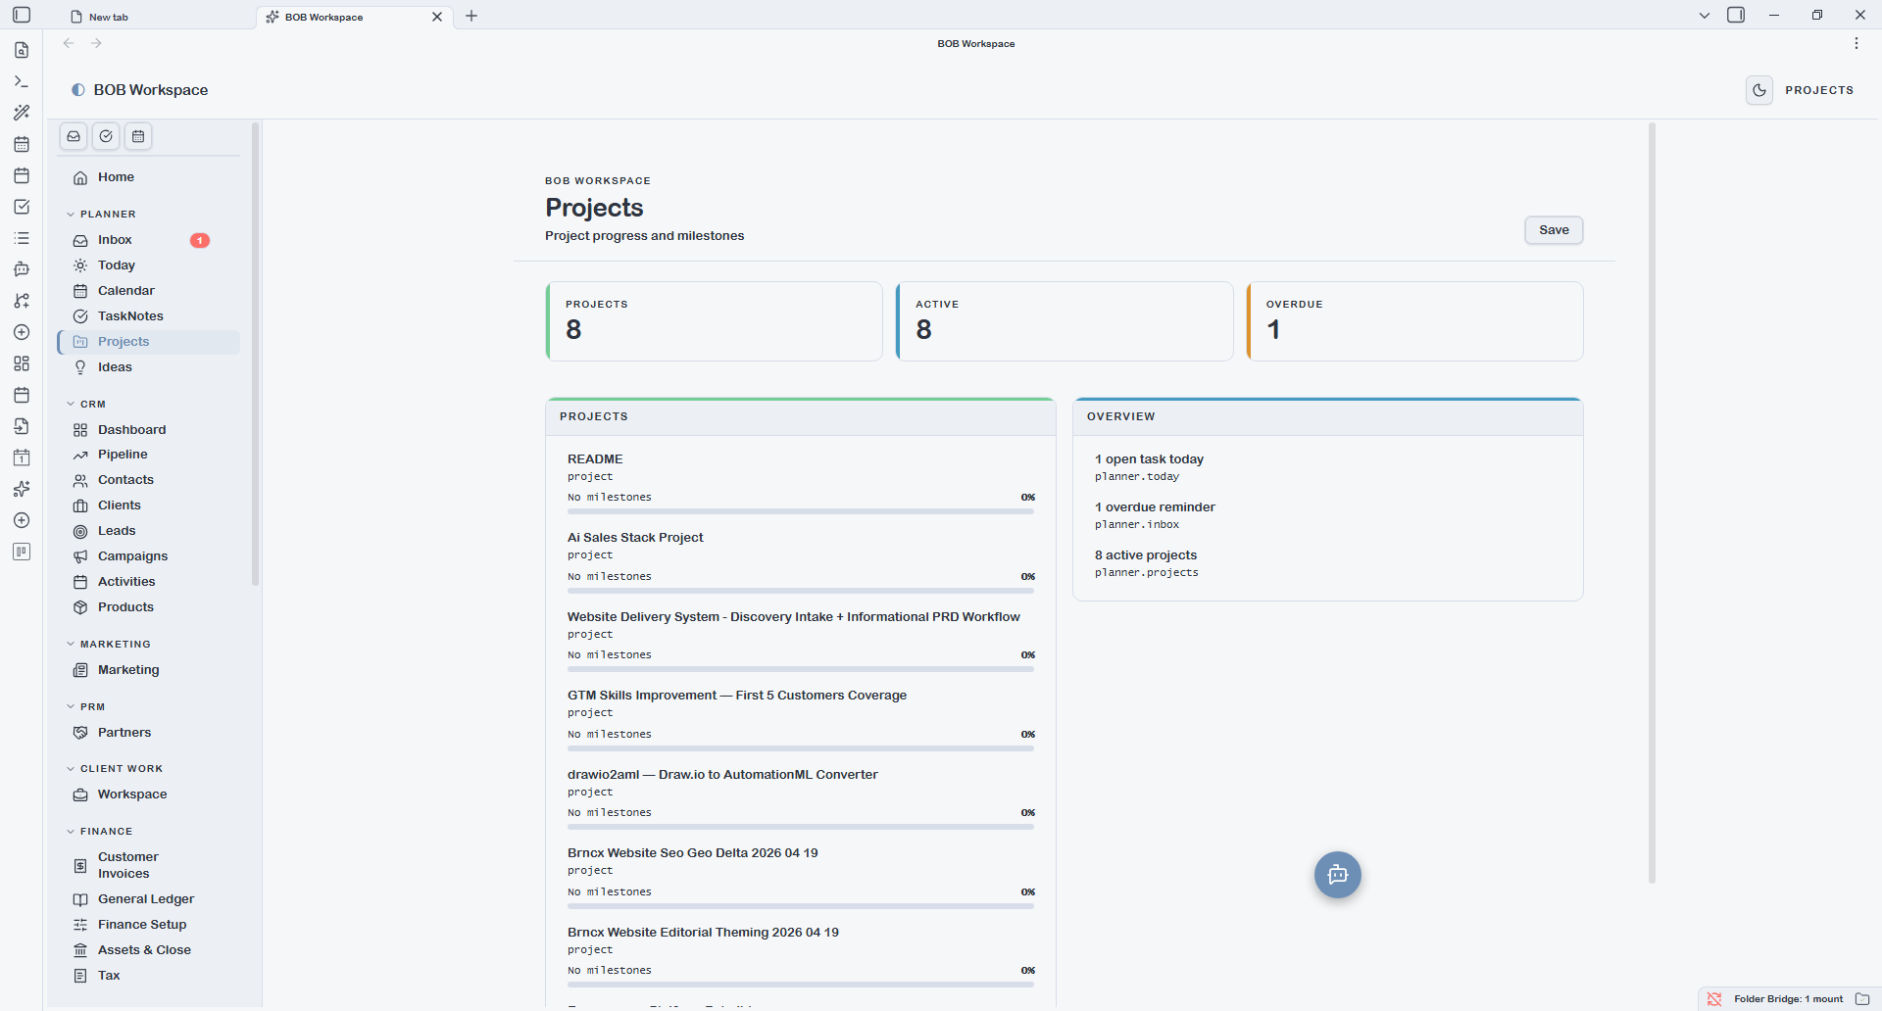Click Folder Bridge: 1 mount status text

click(x=1788, y=999)
